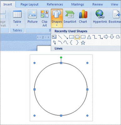Expand the Shapes dropdown arrow
Screen dimensions: 121x125
click(57, 25)
